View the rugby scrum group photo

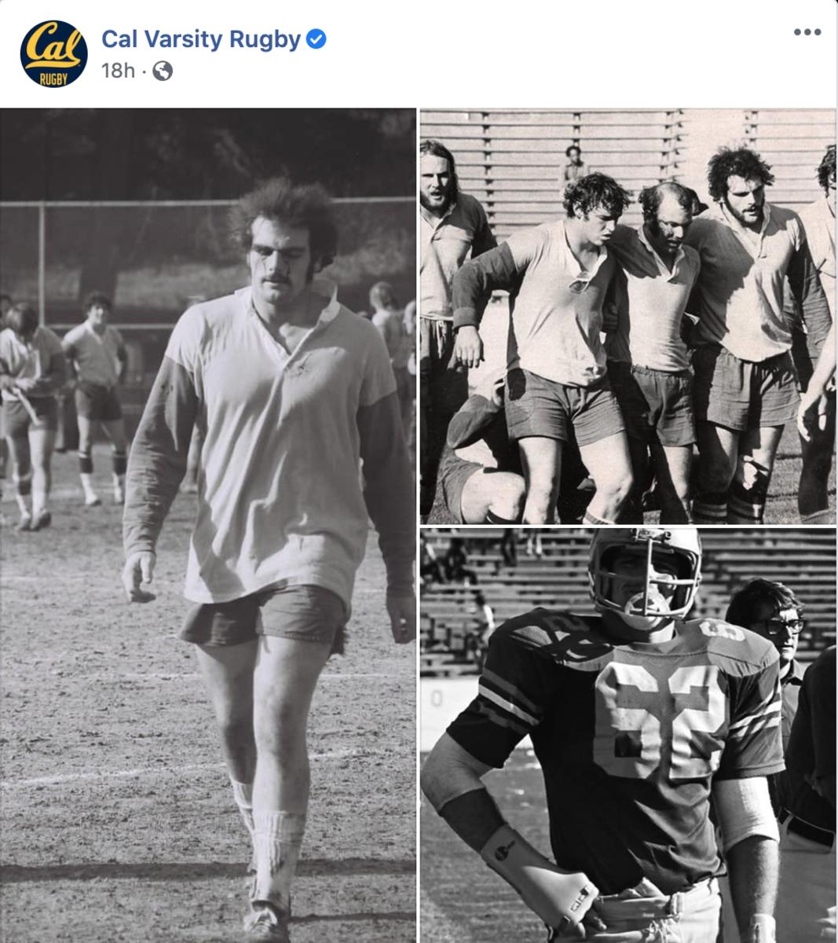(628, 316)
